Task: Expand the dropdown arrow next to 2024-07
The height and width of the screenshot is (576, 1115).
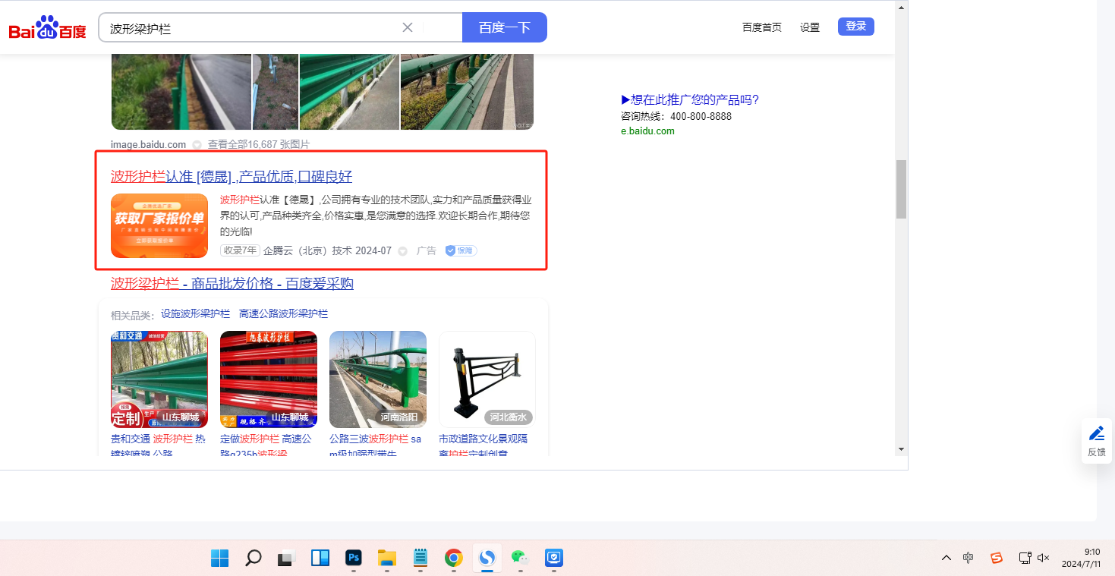Action: [403, 251]
